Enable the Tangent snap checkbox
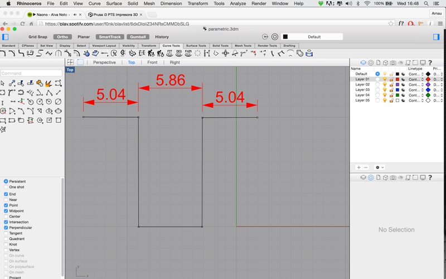The height and width of the screenshot is (279, 446). tap(6, 233)
